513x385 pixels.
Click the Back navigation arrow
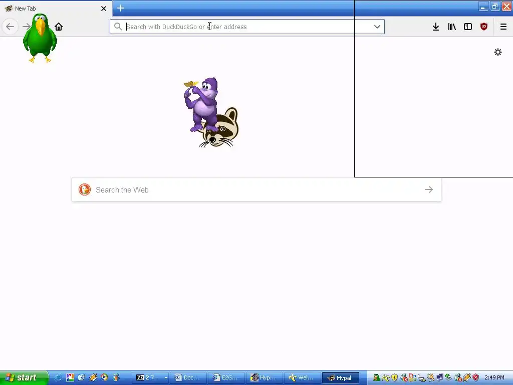[10, 27]
